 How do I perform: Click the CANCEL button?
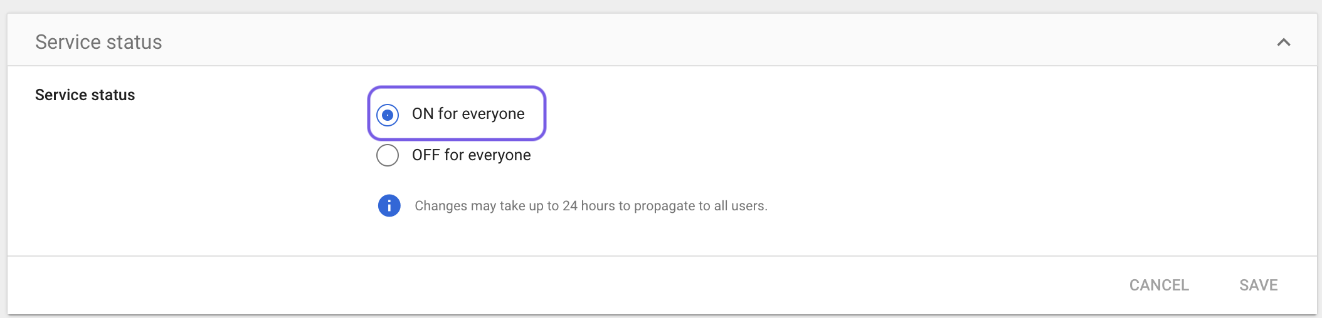(1159, 285)
